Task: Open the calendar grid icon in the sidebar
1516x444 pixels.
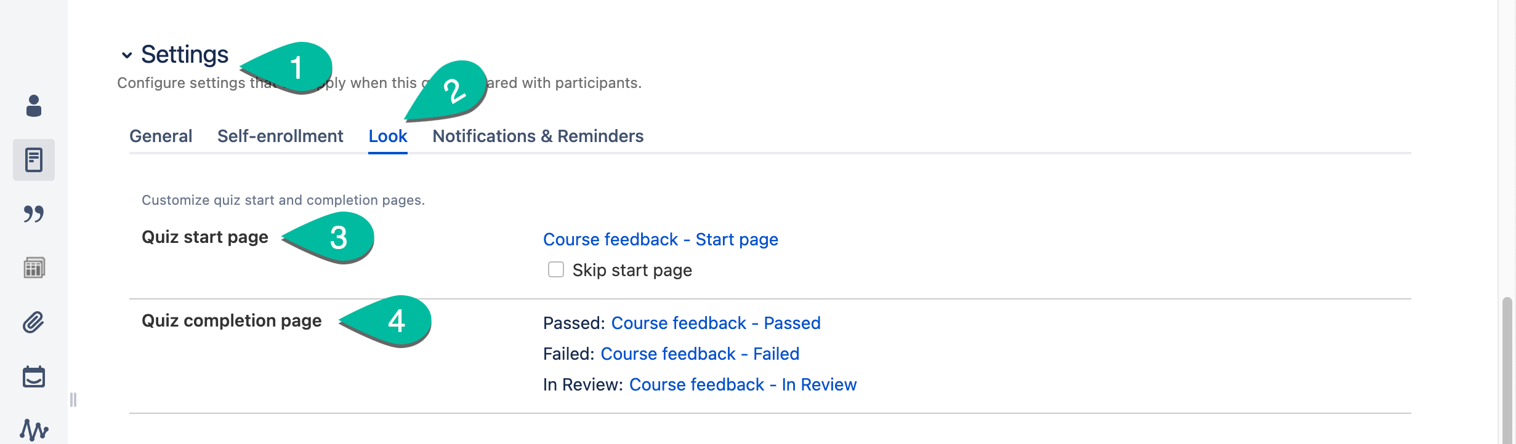Action: pyautogui.click(x=34, y=268)
